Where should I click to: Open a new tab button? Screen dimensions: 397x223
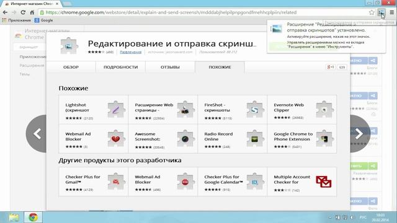coord(67,4)
